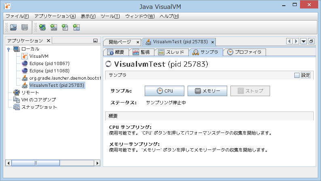Collapse the ローカル tree node
Screen dimensions: 321x181
click(x=9, y=49)
